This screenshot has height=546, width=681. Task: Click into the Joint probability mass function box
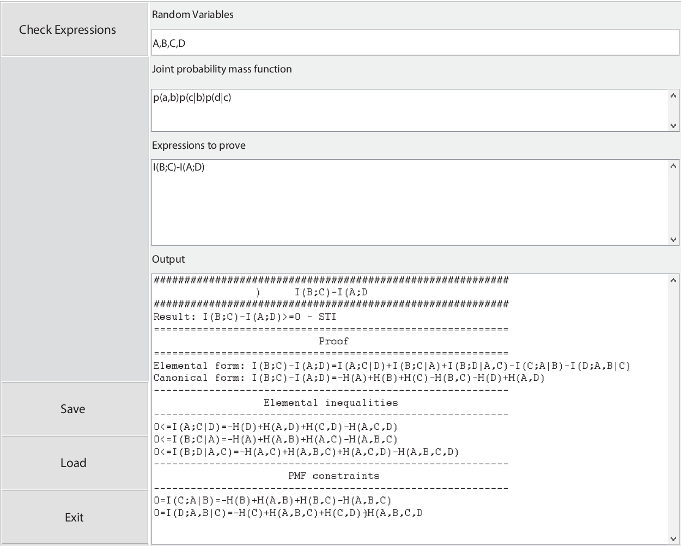click(x=410, y=110)
